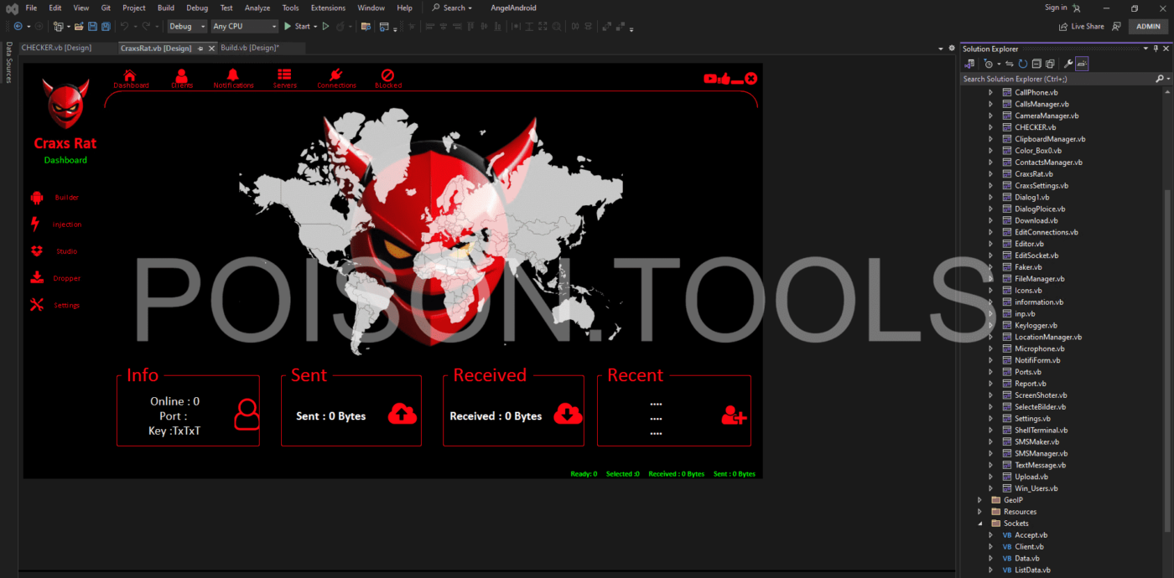1174x578 pixels.
Task: Click the cloud upload icon in Sent panel
Action: click(403, 414)
